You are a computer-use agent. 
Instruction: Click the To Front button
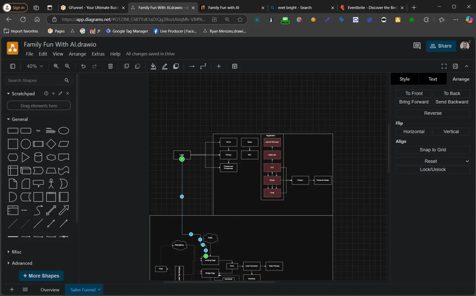pyautogui.click(x=414, y=93)
